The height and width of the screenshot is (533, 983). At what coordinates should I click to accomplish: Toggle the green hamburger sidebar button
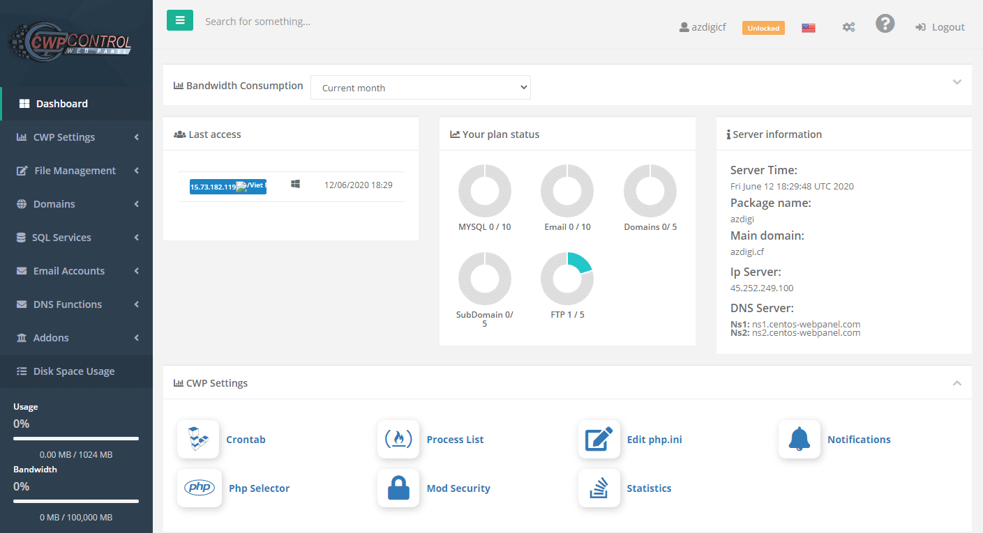pyautogui.click(x=179, y=21)
